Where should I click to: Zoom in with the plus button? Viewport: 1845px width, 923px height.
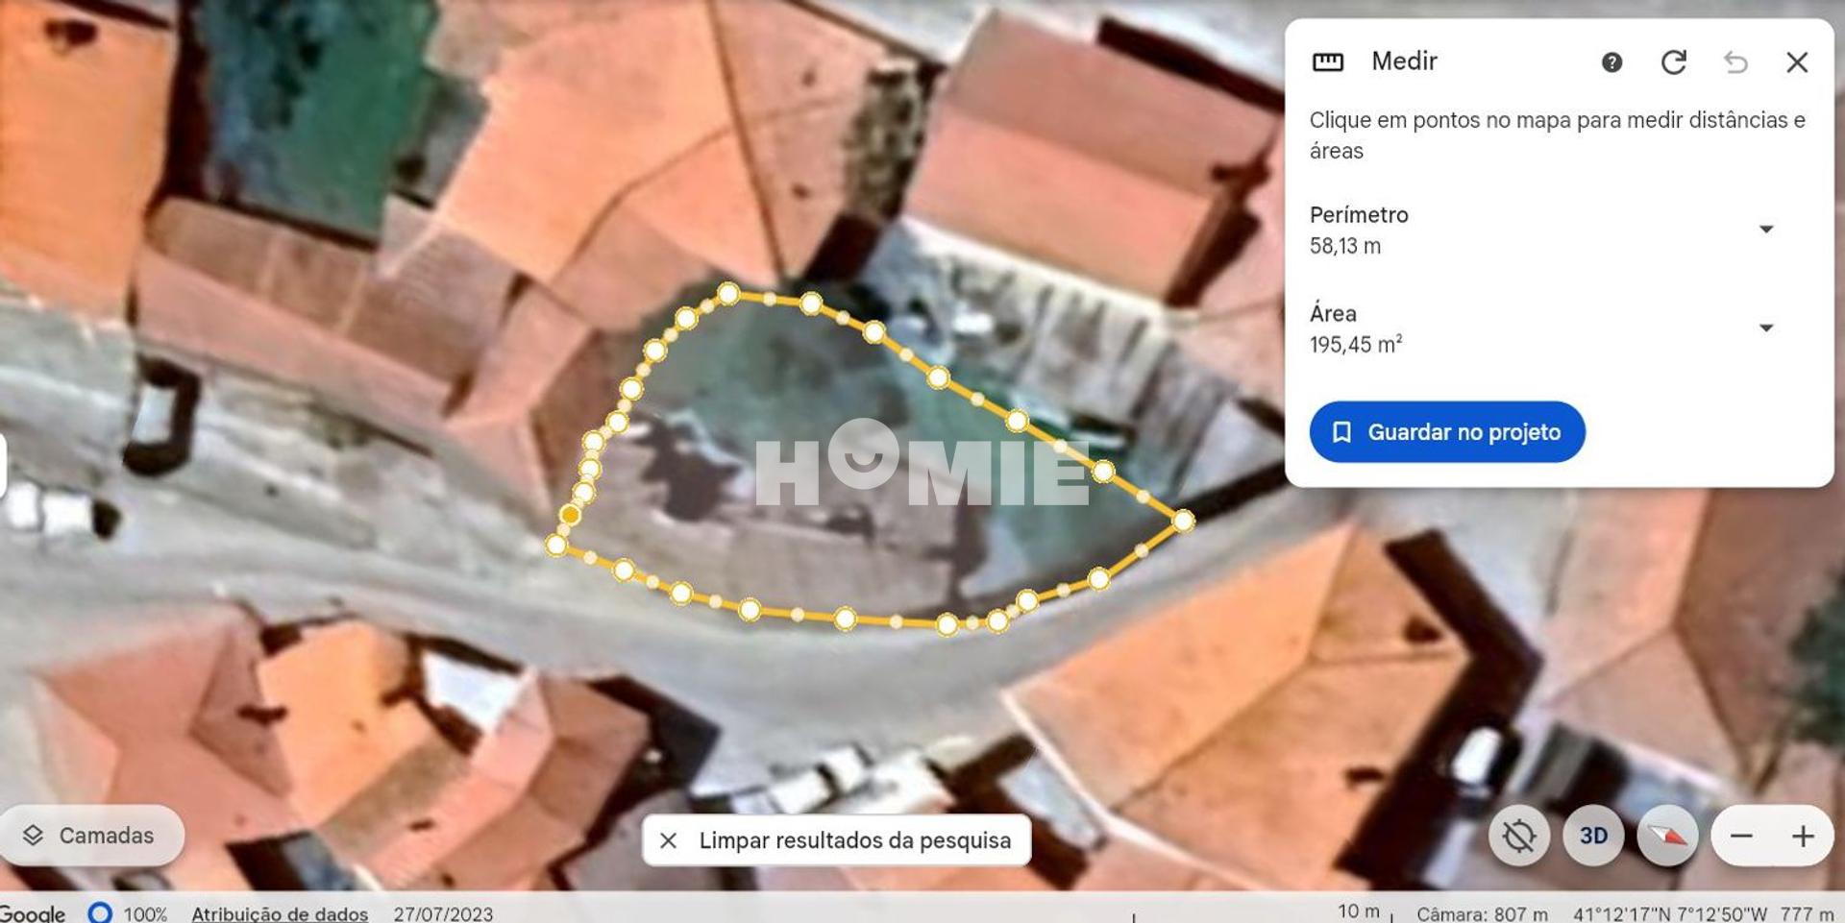click(1803, 836)
